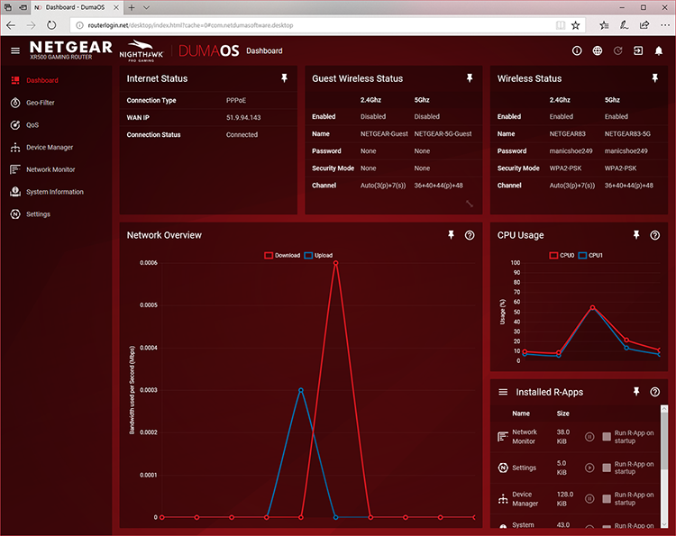This screenshot has height=536, width=676.
Task: Add page to favorites star
Action: tap(576, 25)
